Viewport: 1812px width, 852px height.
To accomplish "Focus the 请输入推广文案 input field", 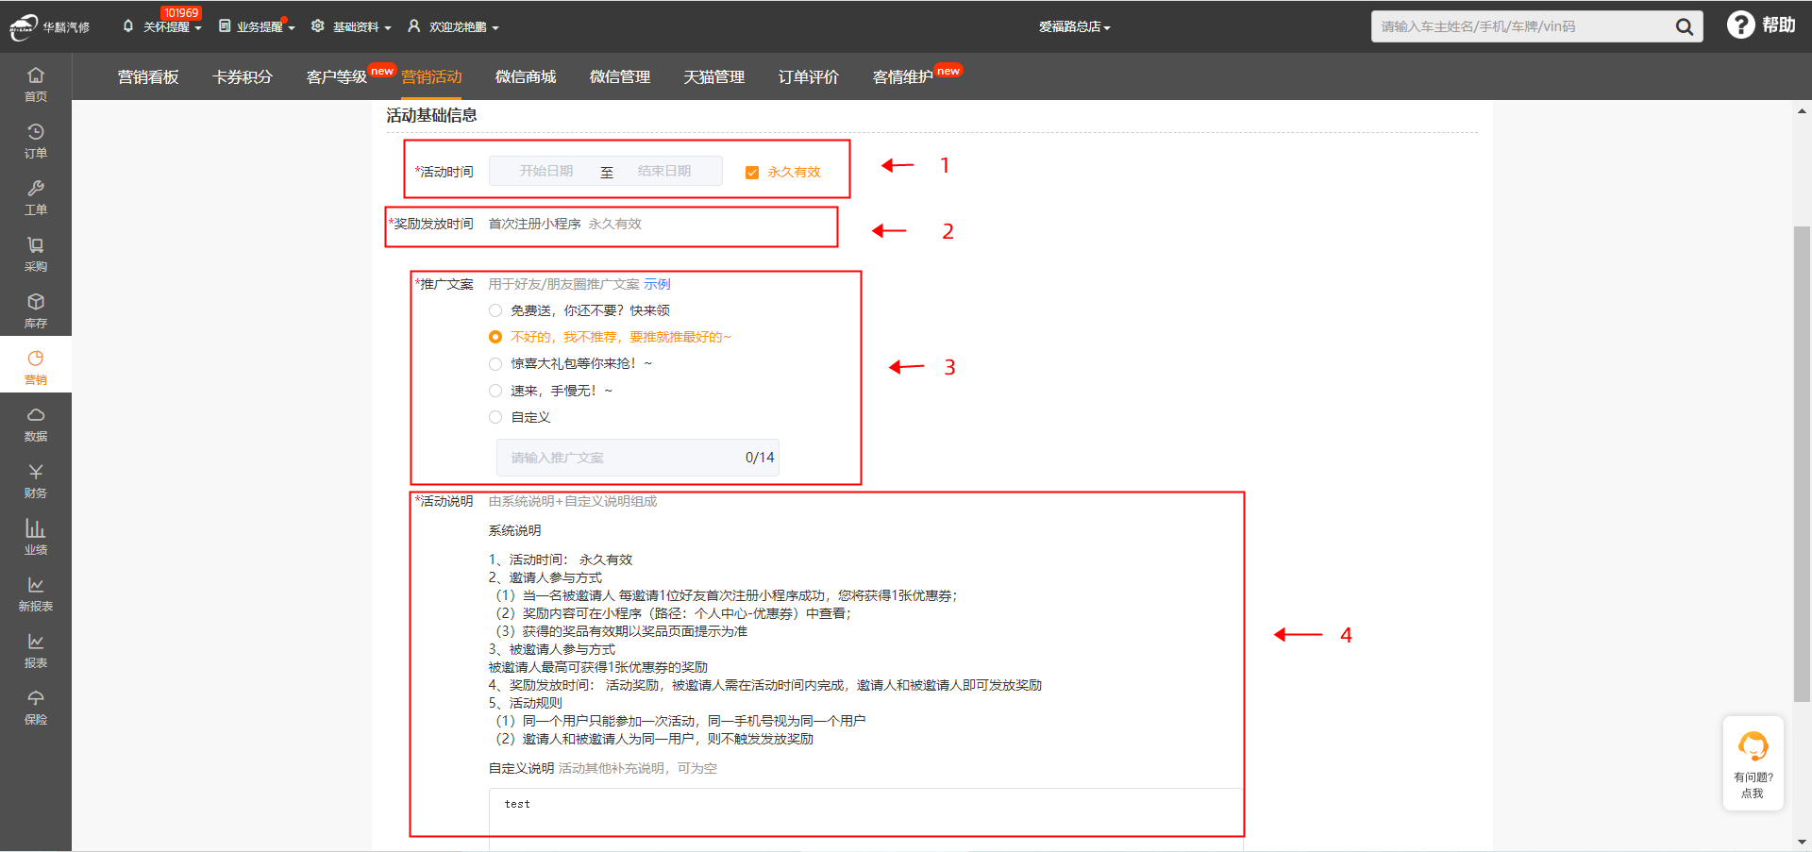I will (x=638, y=458).
